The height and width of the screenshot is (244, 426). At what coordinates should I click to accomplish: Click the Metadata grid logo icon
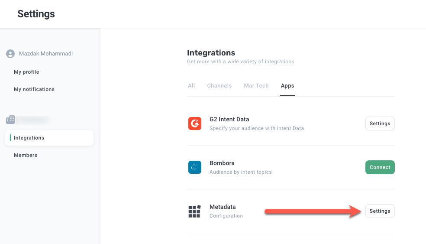(195, 211)
